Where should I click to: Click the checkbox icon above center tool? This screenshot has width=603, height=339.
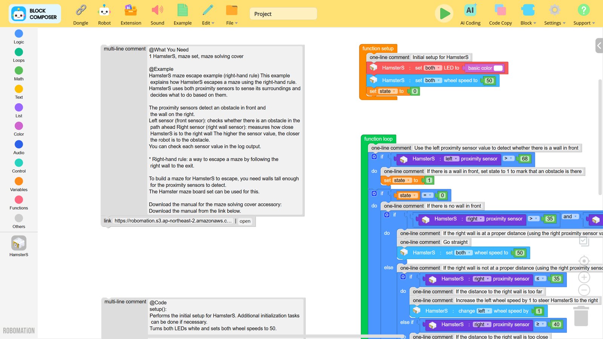584,241
